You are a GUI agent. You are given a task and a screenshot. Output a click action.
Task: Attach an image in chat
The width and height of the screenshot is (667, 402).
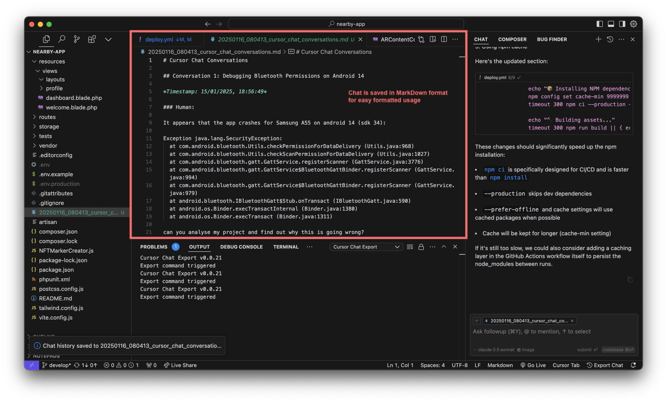[x=526, y=350]
